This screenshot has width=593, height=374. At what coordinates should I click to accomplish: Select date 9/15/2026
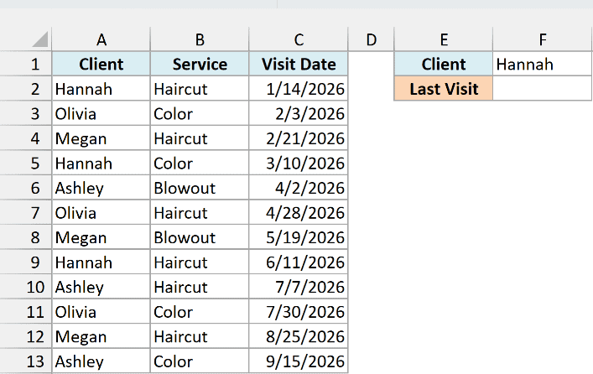point(299,361)
